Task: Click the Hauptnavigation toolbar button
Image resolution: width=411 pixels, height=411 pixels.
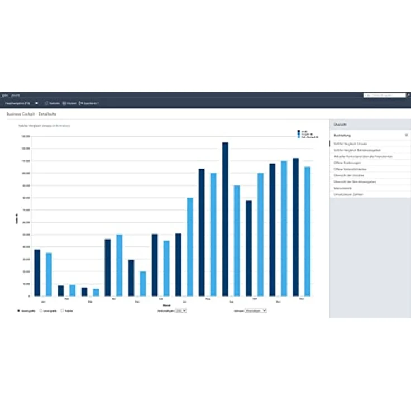Action: 17,103
